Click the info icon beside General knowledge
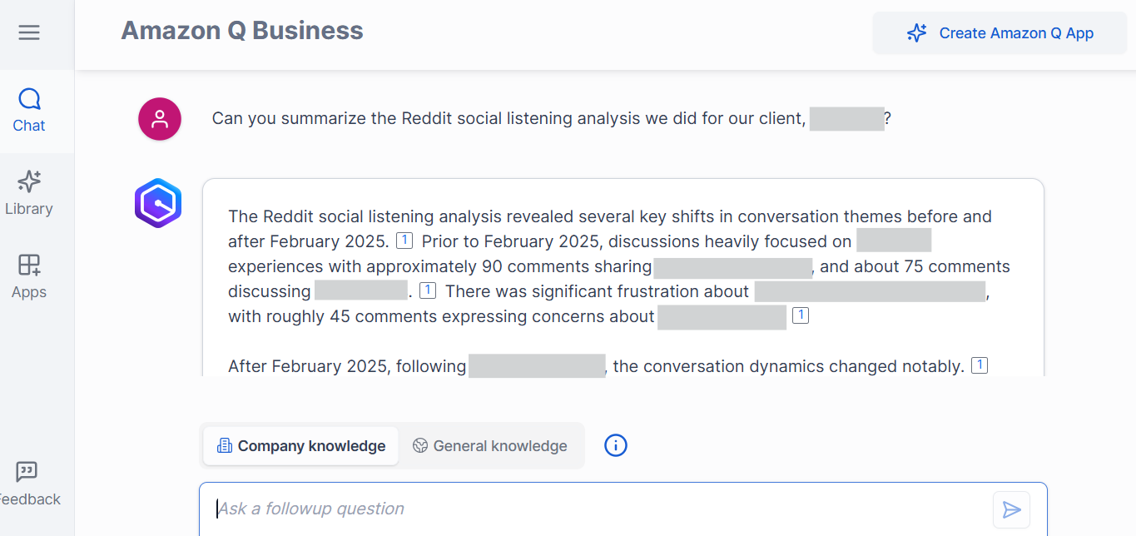Viewport: 1136px width, 536px height. [616, 445]
